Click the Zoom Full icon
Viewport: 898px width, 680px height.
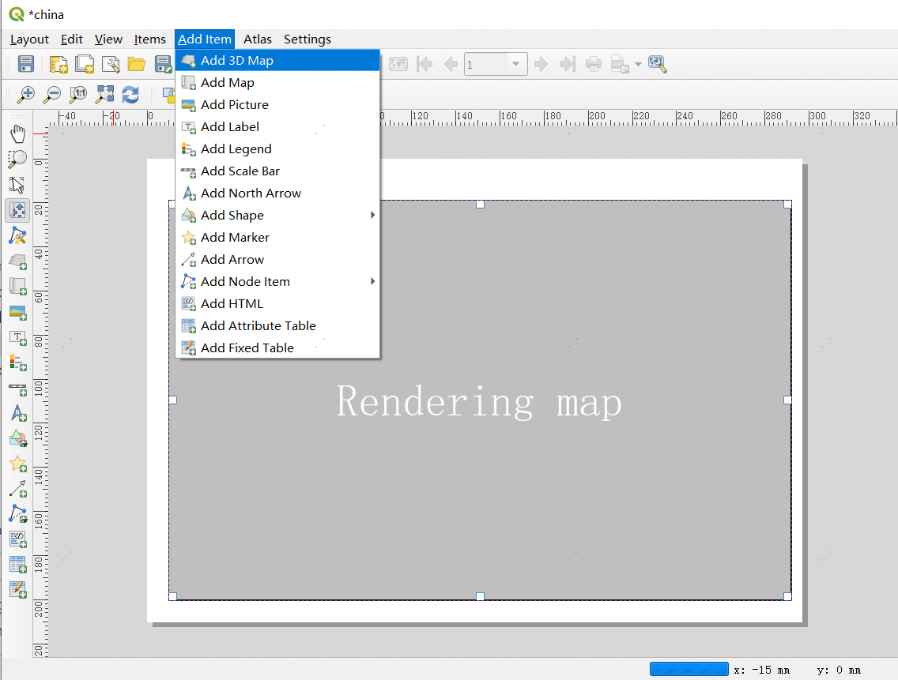point(104,95)
